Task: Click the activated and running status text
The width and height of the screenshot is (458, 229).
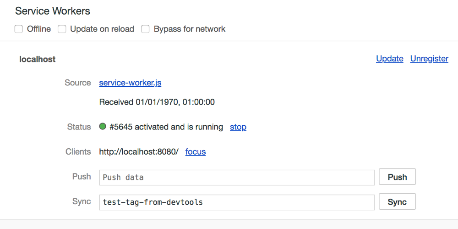Action: click(x=166, y=127)
